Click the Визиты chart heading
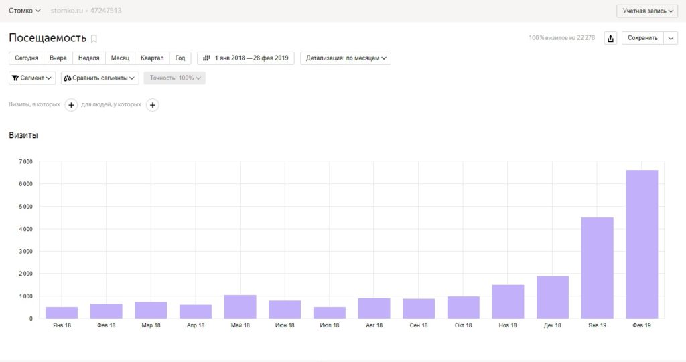This screenshot has height=362, width=686. coord(23,135)
